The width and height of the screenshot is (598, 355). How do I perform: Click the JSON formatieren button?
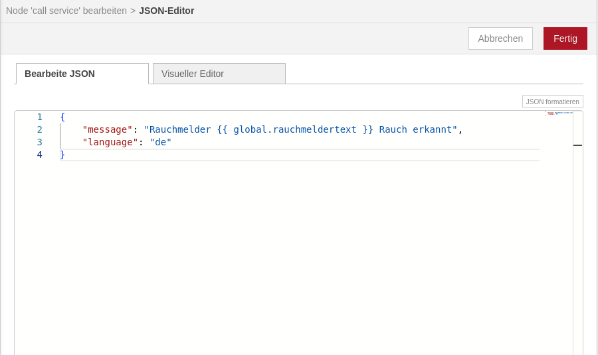point(552,102)
